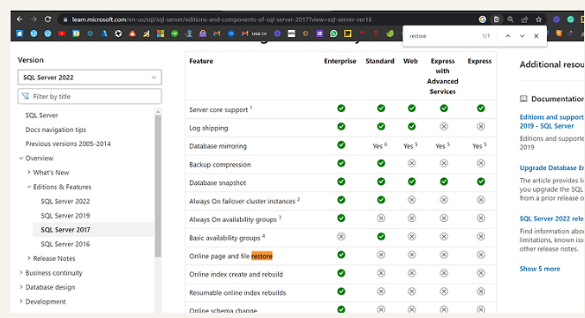Click the address bar URL
This screenshot has height=318, width=585.
tap(222, 19)
